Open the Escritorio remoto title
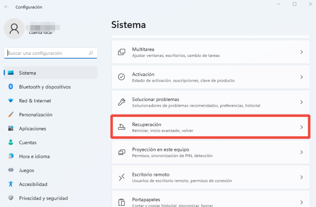 (x=151, y=174)
